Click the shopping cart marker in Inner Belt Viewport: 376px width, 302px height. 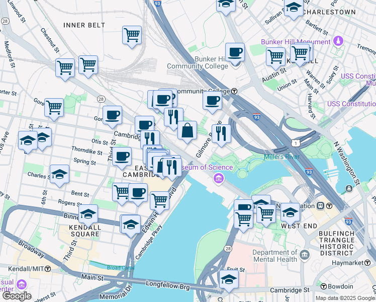132,37
